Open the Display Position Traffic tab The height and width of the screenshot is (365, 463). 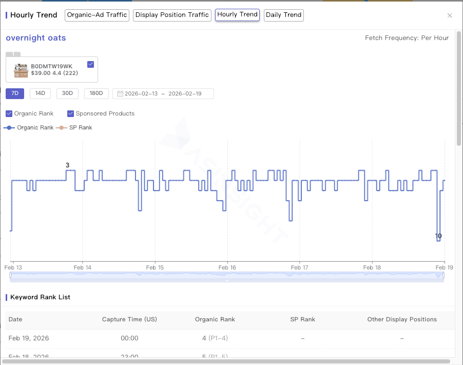point(172,15)
